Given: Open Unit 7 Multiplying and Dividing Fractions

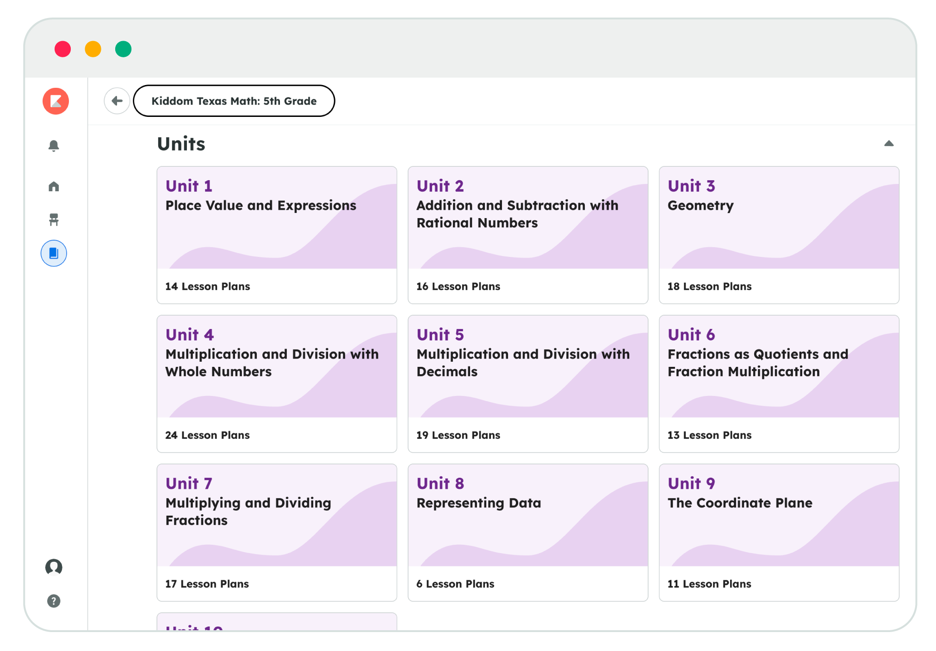Looking at the screenshot, I should pos(277,532).
